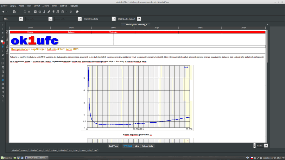The height and width of the screenshot is (160, 285).
Task: Click the Baluns link in page header
Action: pyautogui.click(x=71, y=32)
